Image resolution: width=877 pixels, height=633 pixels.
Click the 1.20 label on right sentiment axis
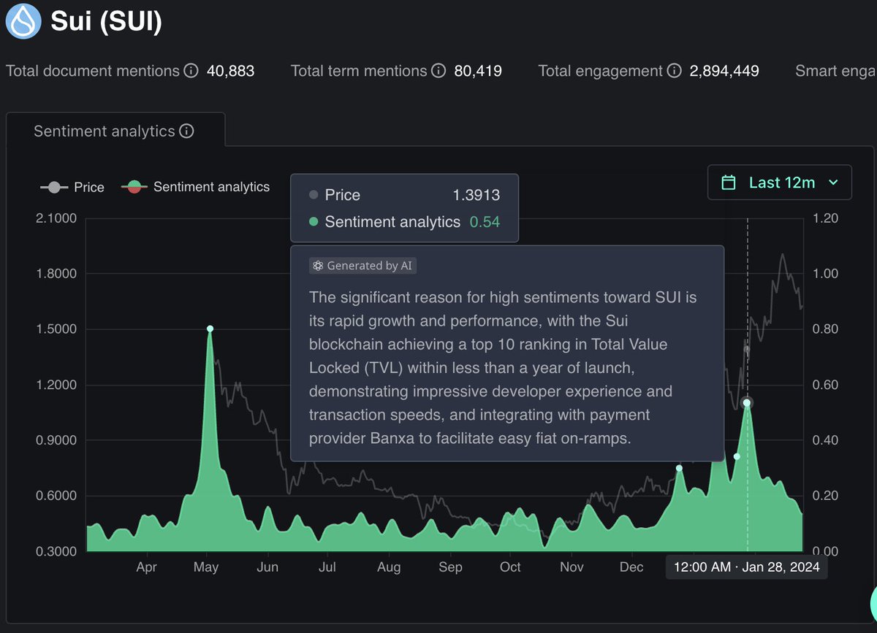(825, 218)
